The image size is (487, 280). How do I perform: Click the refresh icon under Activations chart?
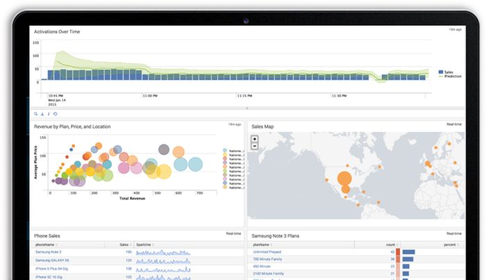click(x=55, y=113)
